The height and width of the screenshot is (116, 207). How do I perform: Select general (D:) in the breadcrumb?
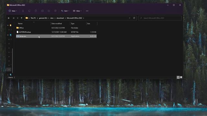click(x=43, y=18)
